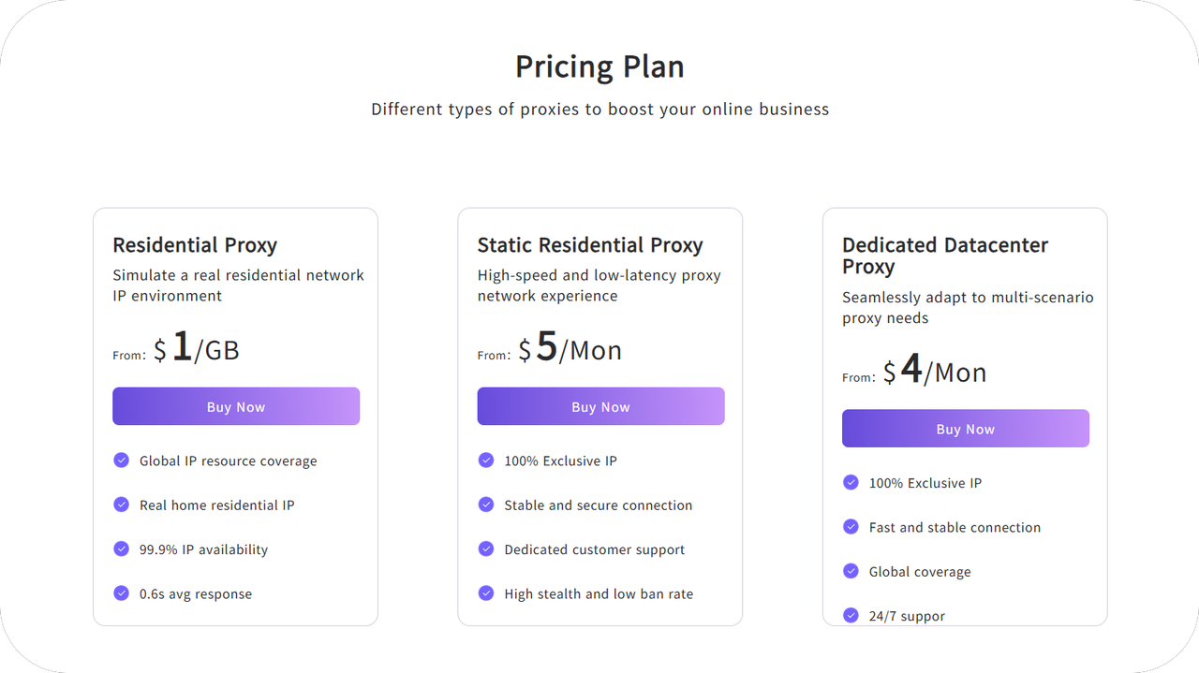Click checkmark icon beside 99.9% IP availability
Image resolution: width=1199 pixels, height=673 pixels.
pos(121,549)
